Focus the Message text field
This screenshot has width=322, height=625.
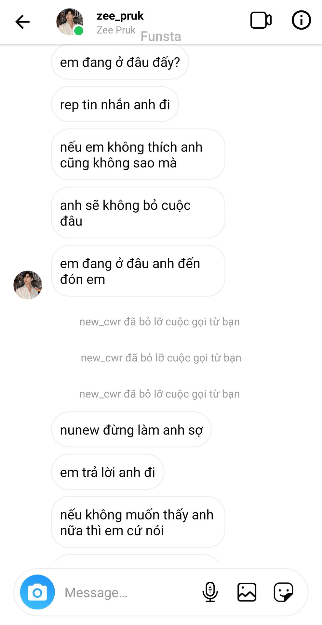click(130, 592)
